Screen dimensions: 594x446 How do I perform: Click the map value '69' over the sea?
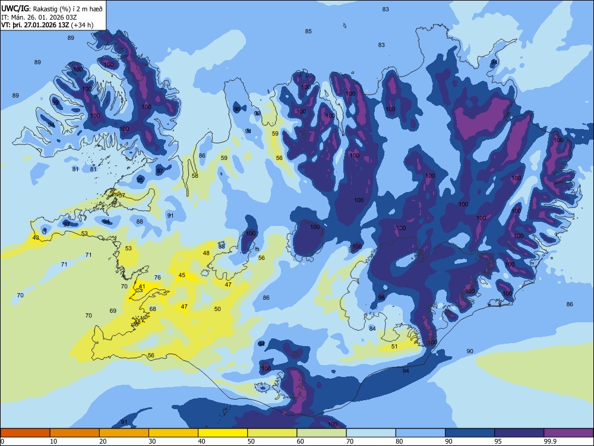tap(113, 310)
